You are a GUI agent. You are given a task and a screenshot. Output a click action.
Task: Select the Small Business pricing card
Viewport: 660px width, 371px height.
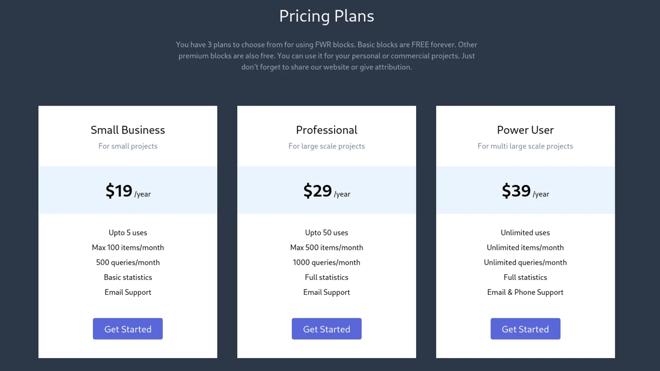[x=128, y=231]
